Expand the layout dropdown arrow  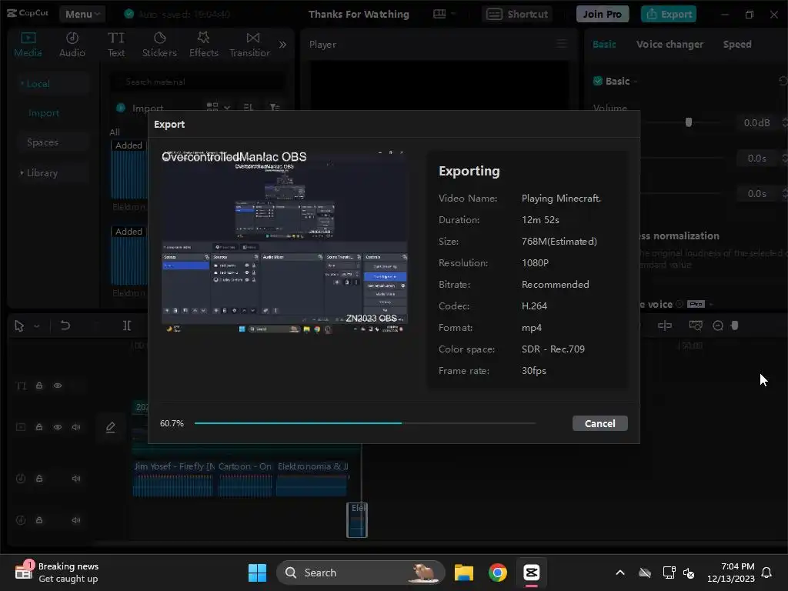click(454, 14)
